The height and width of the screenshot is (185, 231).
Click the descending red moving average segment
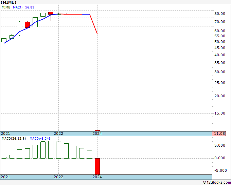coord(93,24)
